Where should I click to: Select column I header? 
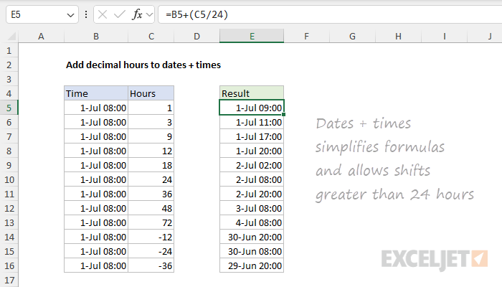pos(445,36)
